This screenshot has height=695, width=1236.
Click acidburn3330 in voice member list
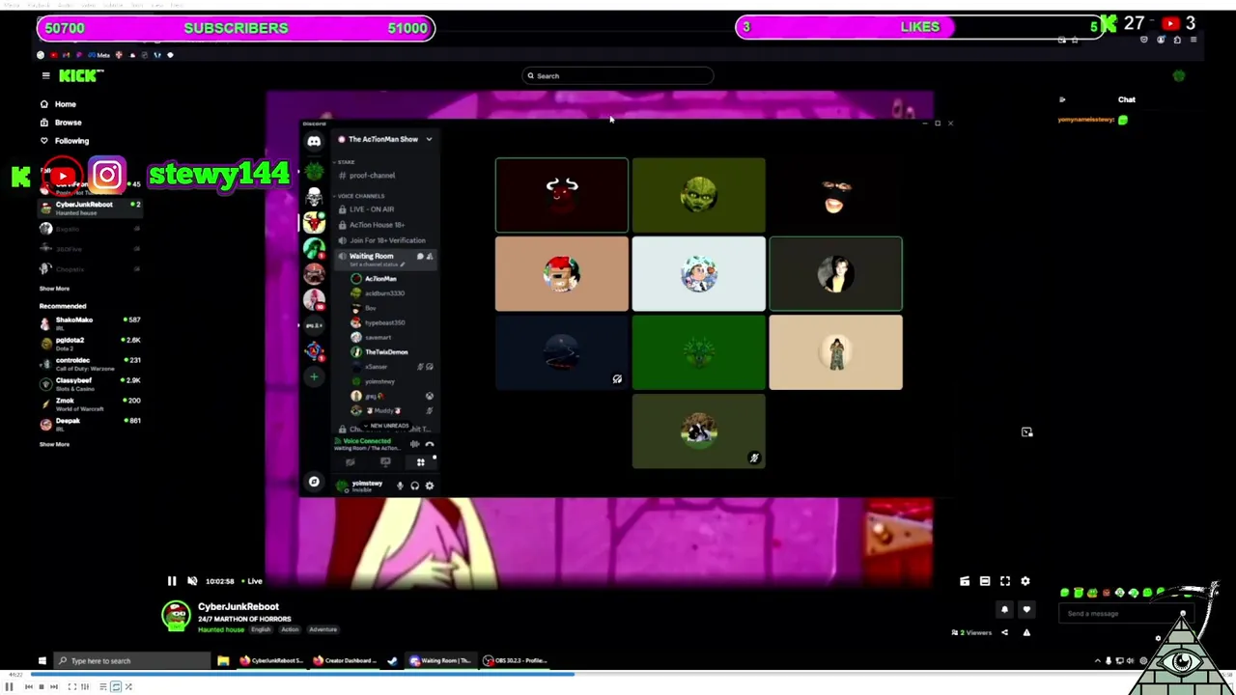(384, 293)
